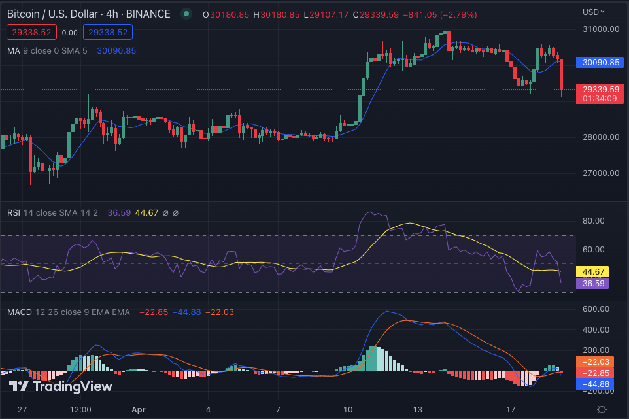Click the 10 date label on time axis

(x=348, y=410)
